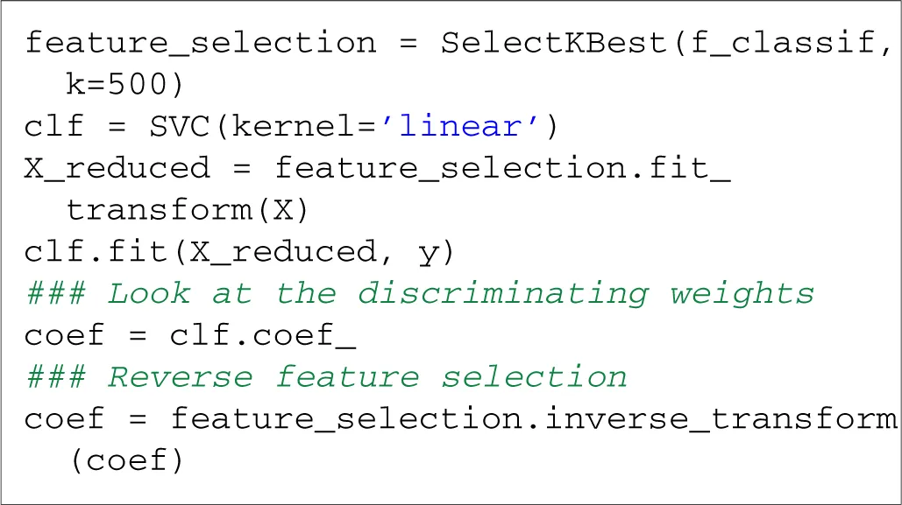Click 'feature_selection' at the start of the first line
902x505 pixels.
(x=200, y=43)
